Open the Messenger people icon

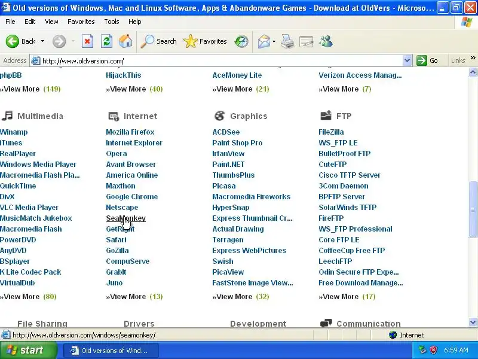(x=326, y=41)
